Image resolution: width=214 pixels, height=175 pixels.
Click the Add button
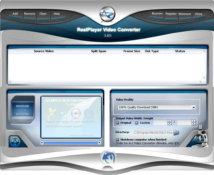[x=15, y=14]
